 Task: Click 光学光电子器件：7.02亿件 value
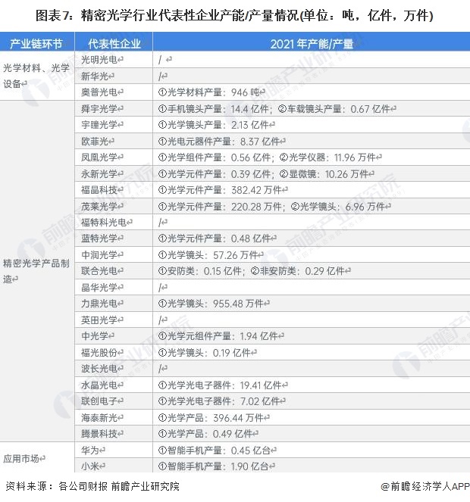pyautogui.click(x=221, y=401)
